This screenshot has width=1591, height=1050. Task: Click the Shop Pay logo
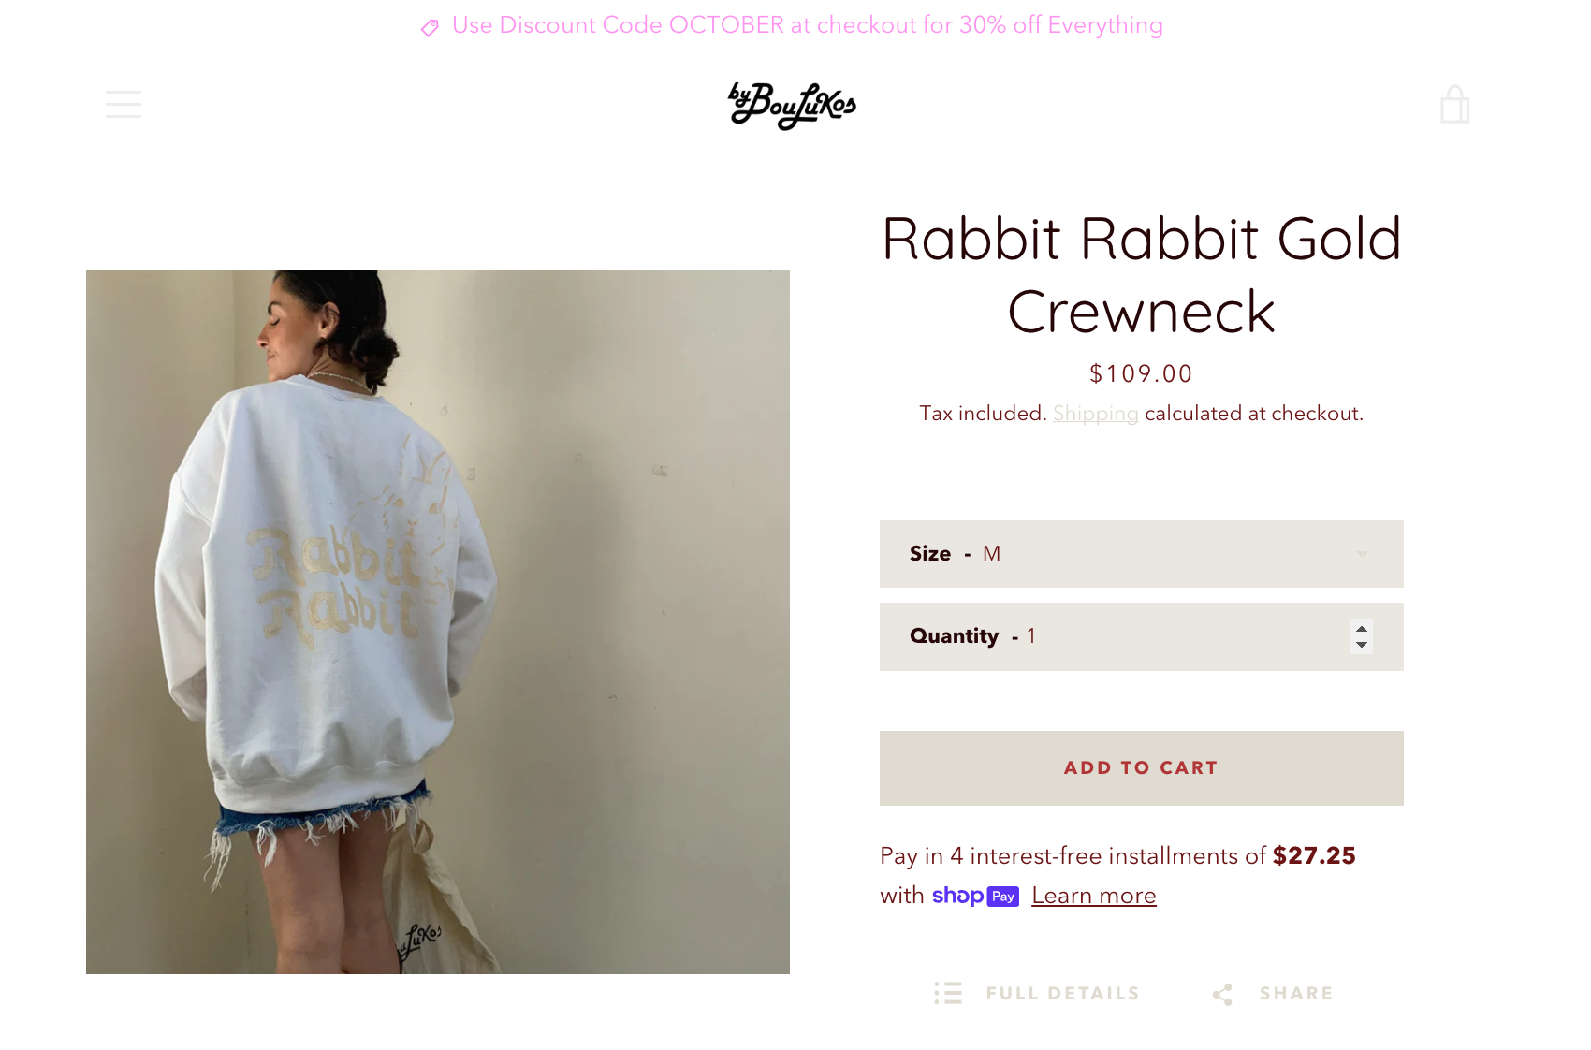(975, 896)
